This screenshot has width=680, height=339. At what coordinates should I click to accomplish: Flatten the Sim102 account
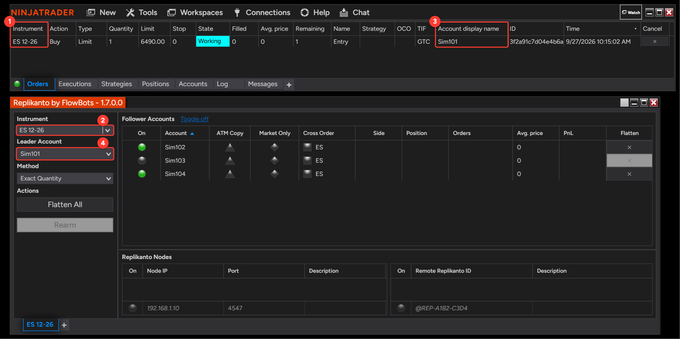tap(629, 147)
